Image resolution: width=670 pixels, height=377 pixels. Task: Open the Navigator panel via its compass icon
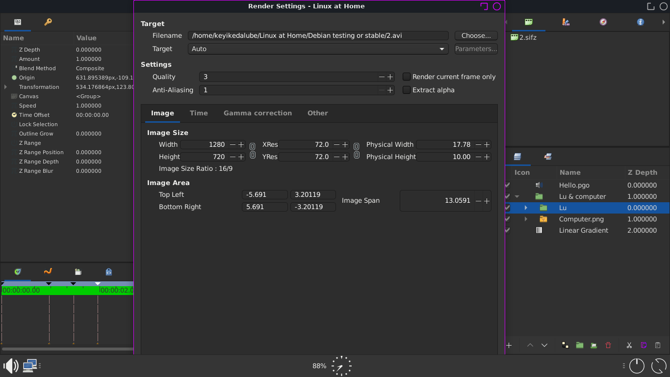coord(603,22)
